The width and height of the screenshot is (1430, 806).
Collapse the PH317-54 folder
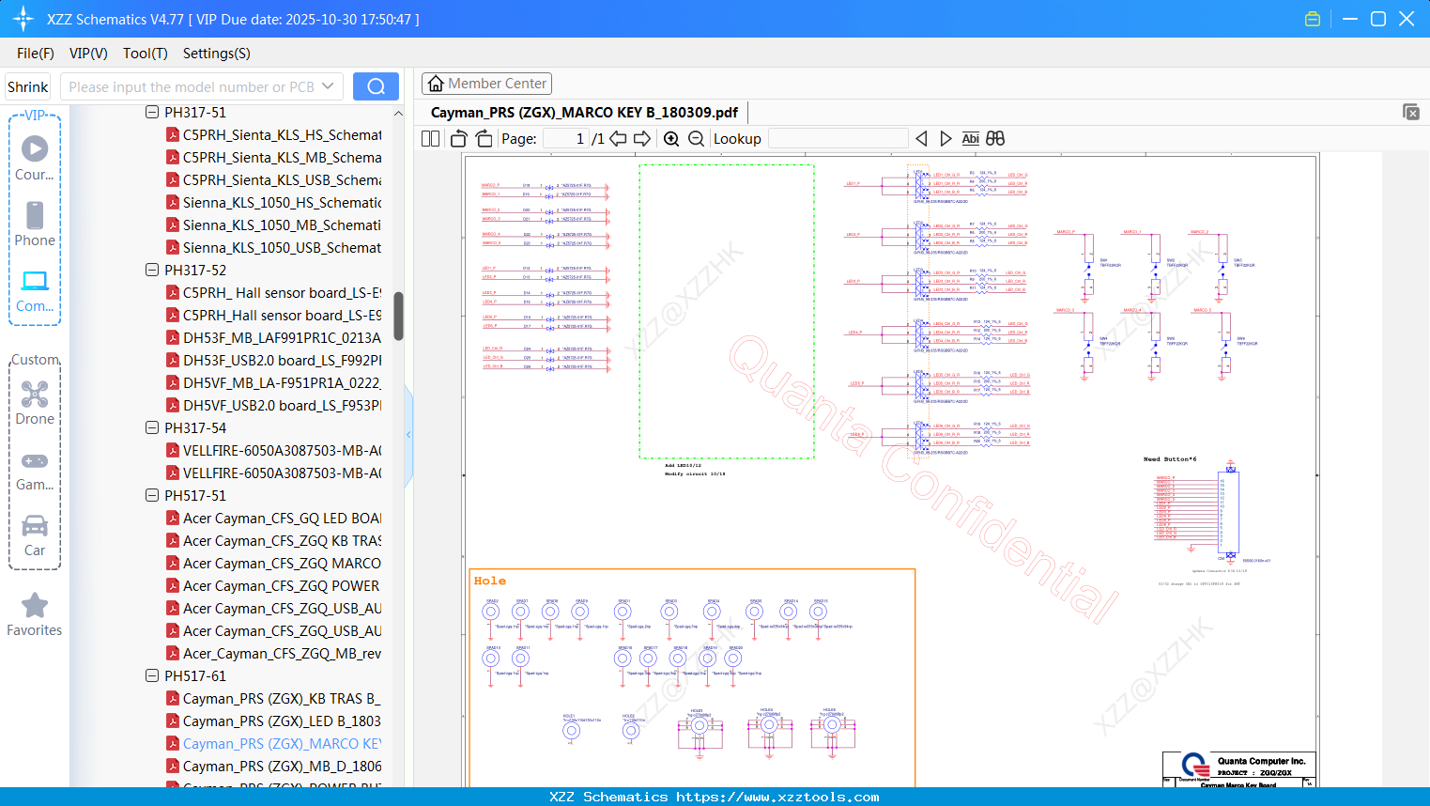coord(152,427)
